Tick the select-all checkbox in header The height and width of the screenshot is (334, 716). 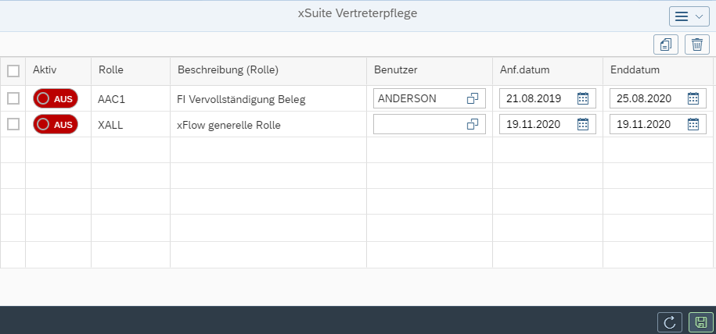coord(13,71)
